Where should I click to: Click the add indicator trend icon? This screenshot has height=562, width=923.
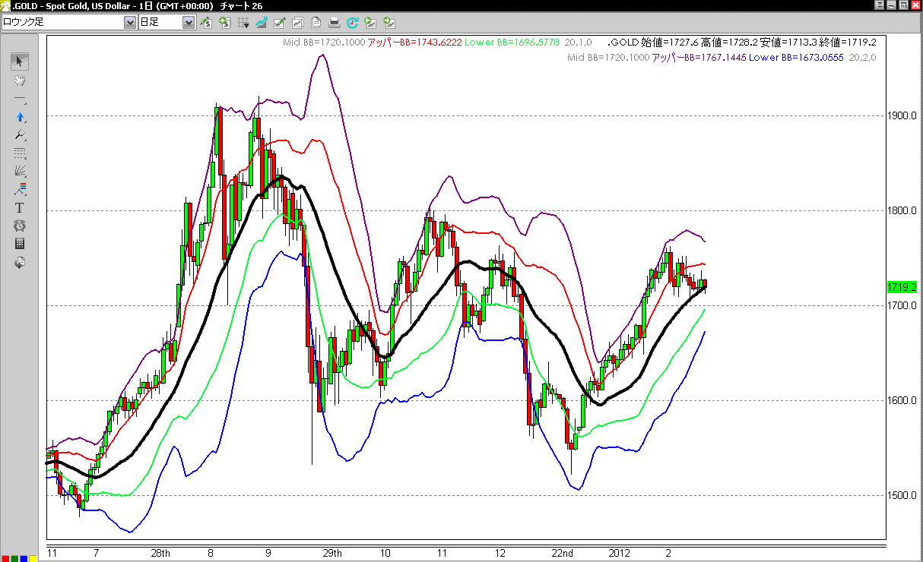(262, 23)
